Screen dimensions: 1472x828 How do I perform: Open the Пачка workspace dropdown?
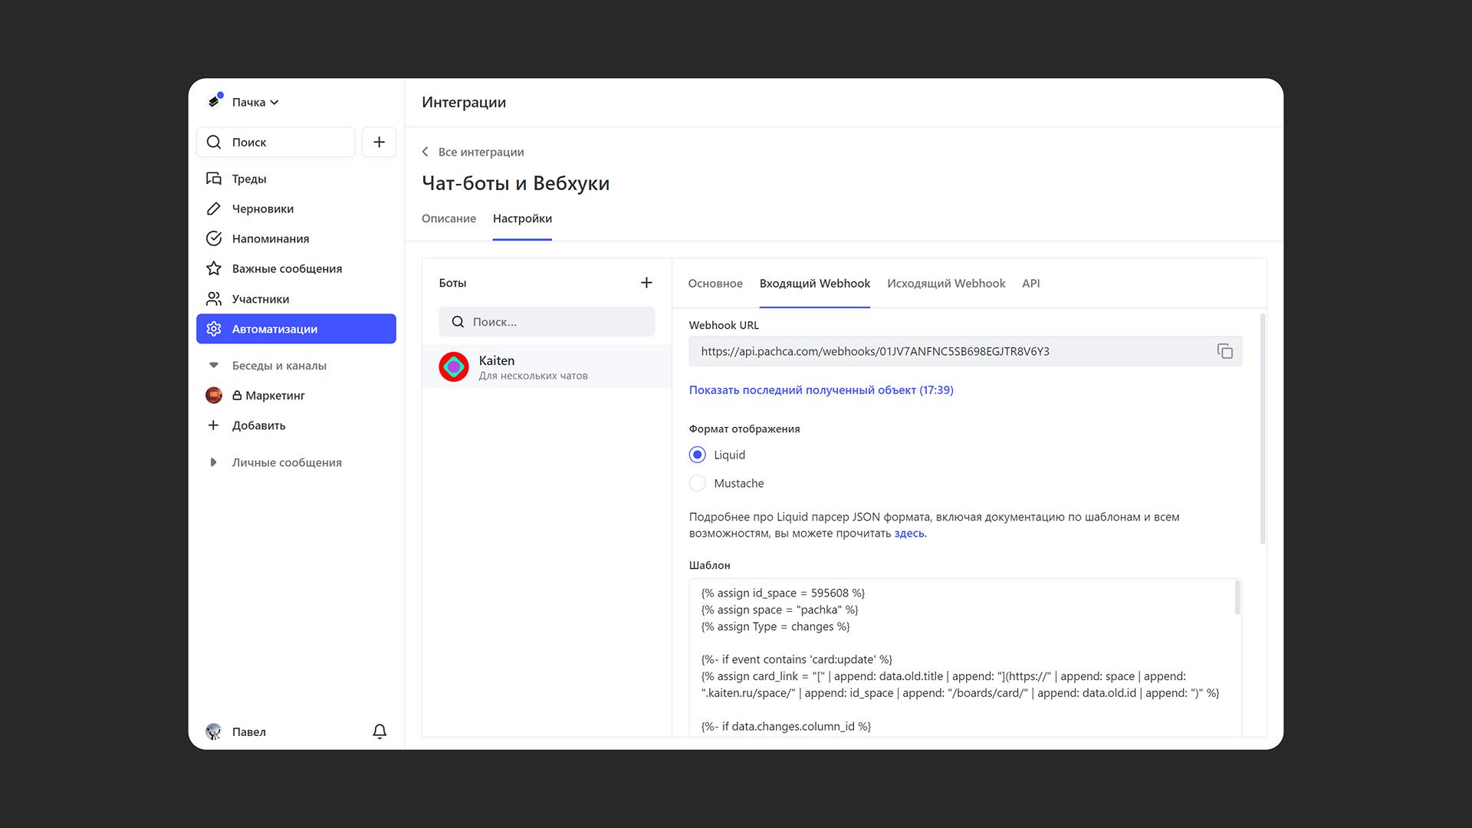coord(255,102)
